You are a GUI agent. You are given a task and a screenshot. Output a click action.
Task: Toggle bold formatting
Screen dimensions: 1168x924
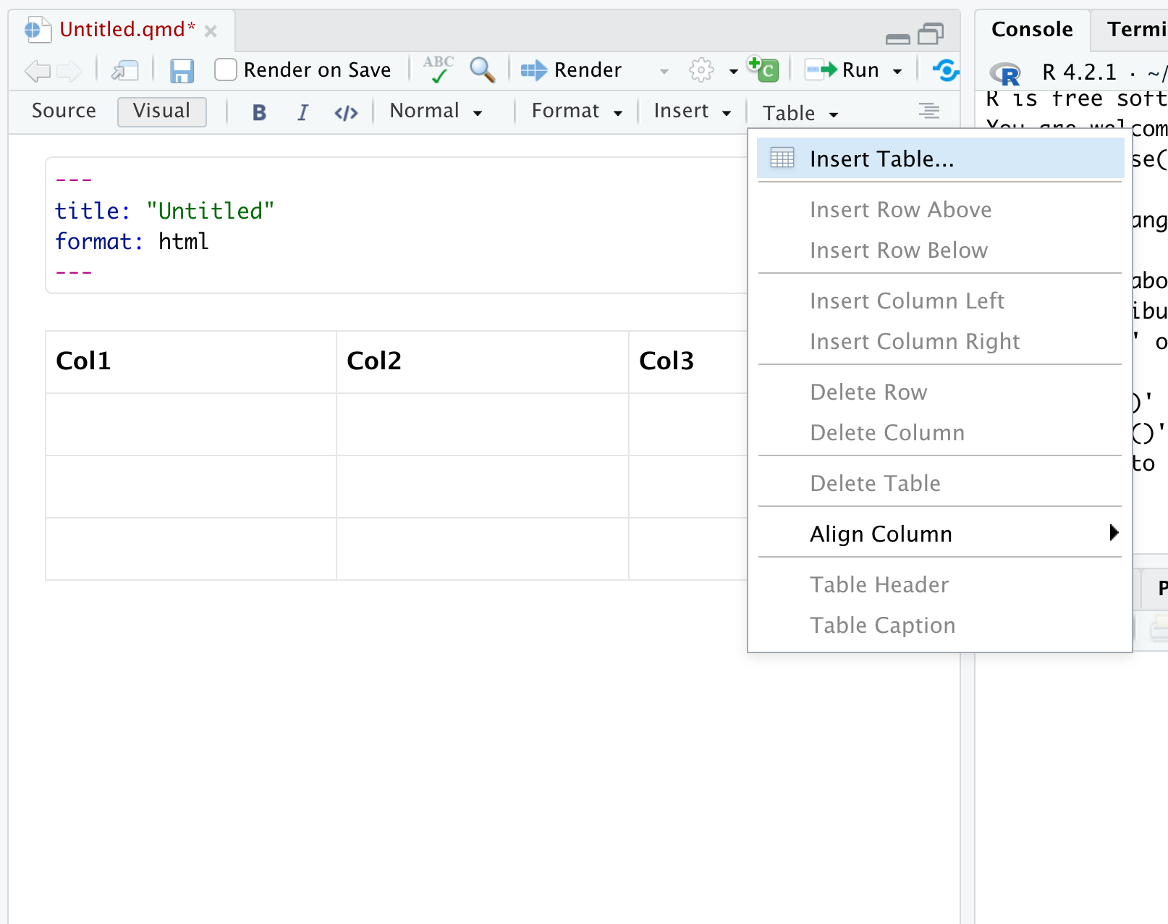(x=258, y=112)
